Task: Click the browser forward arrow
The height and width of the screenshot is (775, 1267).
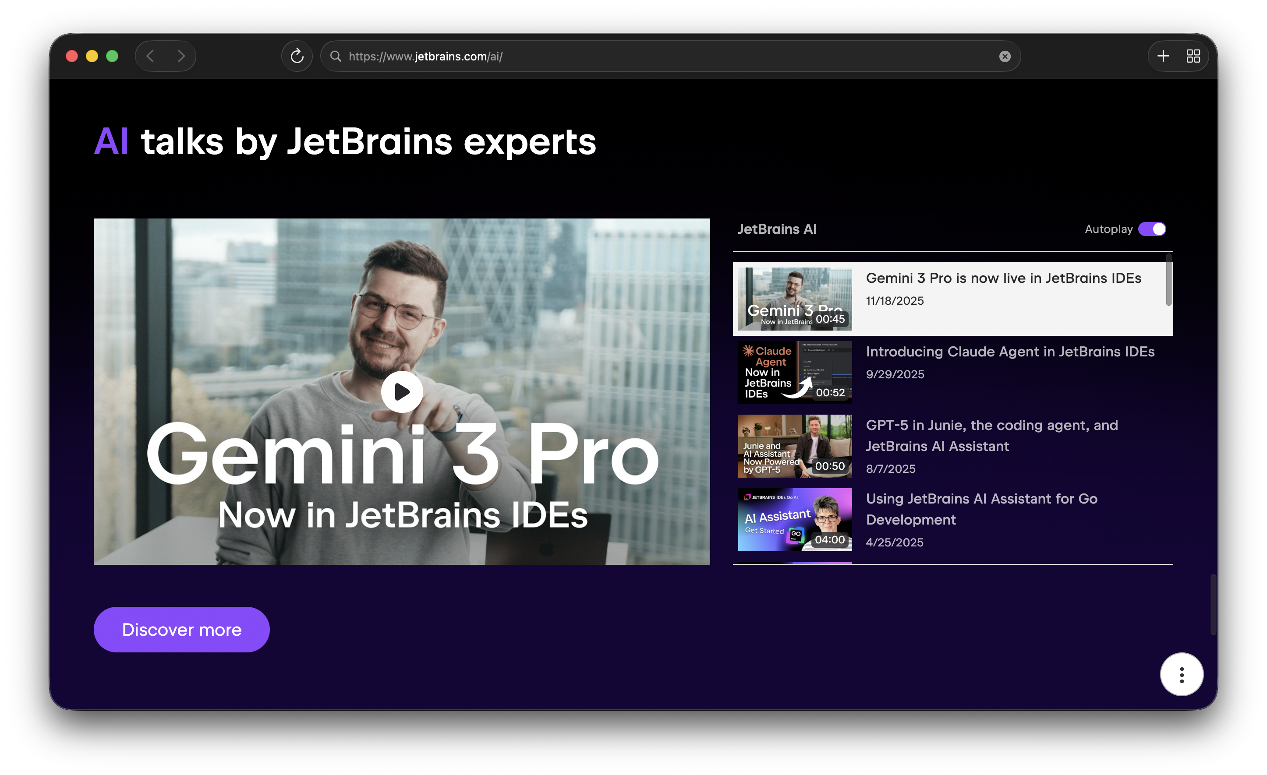Action: coord(180,56)
